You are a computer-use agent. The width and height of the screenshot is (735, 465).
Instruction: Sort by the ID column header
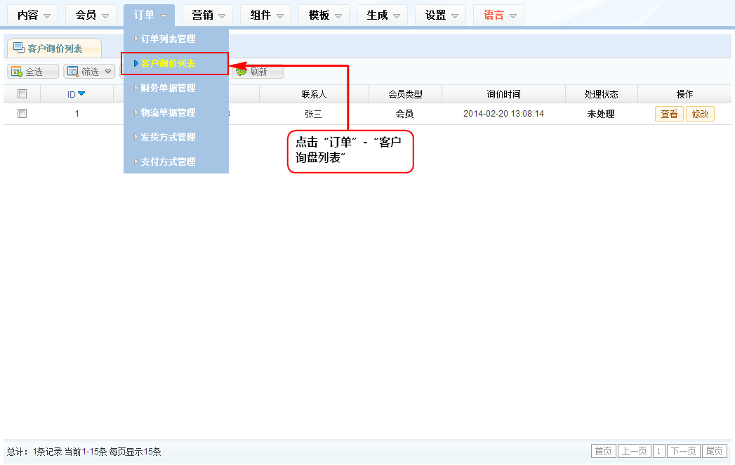pyautogui.click(x=76, y=94)
